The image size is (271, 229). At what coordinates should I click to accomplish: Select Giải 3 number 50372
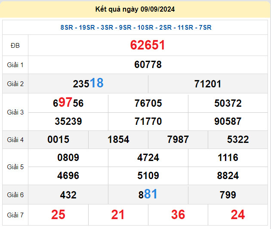click(x=228, y=103)
